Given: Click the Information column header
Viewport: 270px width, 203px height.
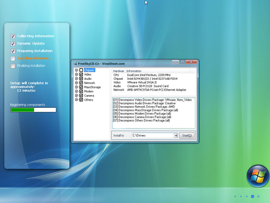Looking at the screenshot, I should 158,71.
